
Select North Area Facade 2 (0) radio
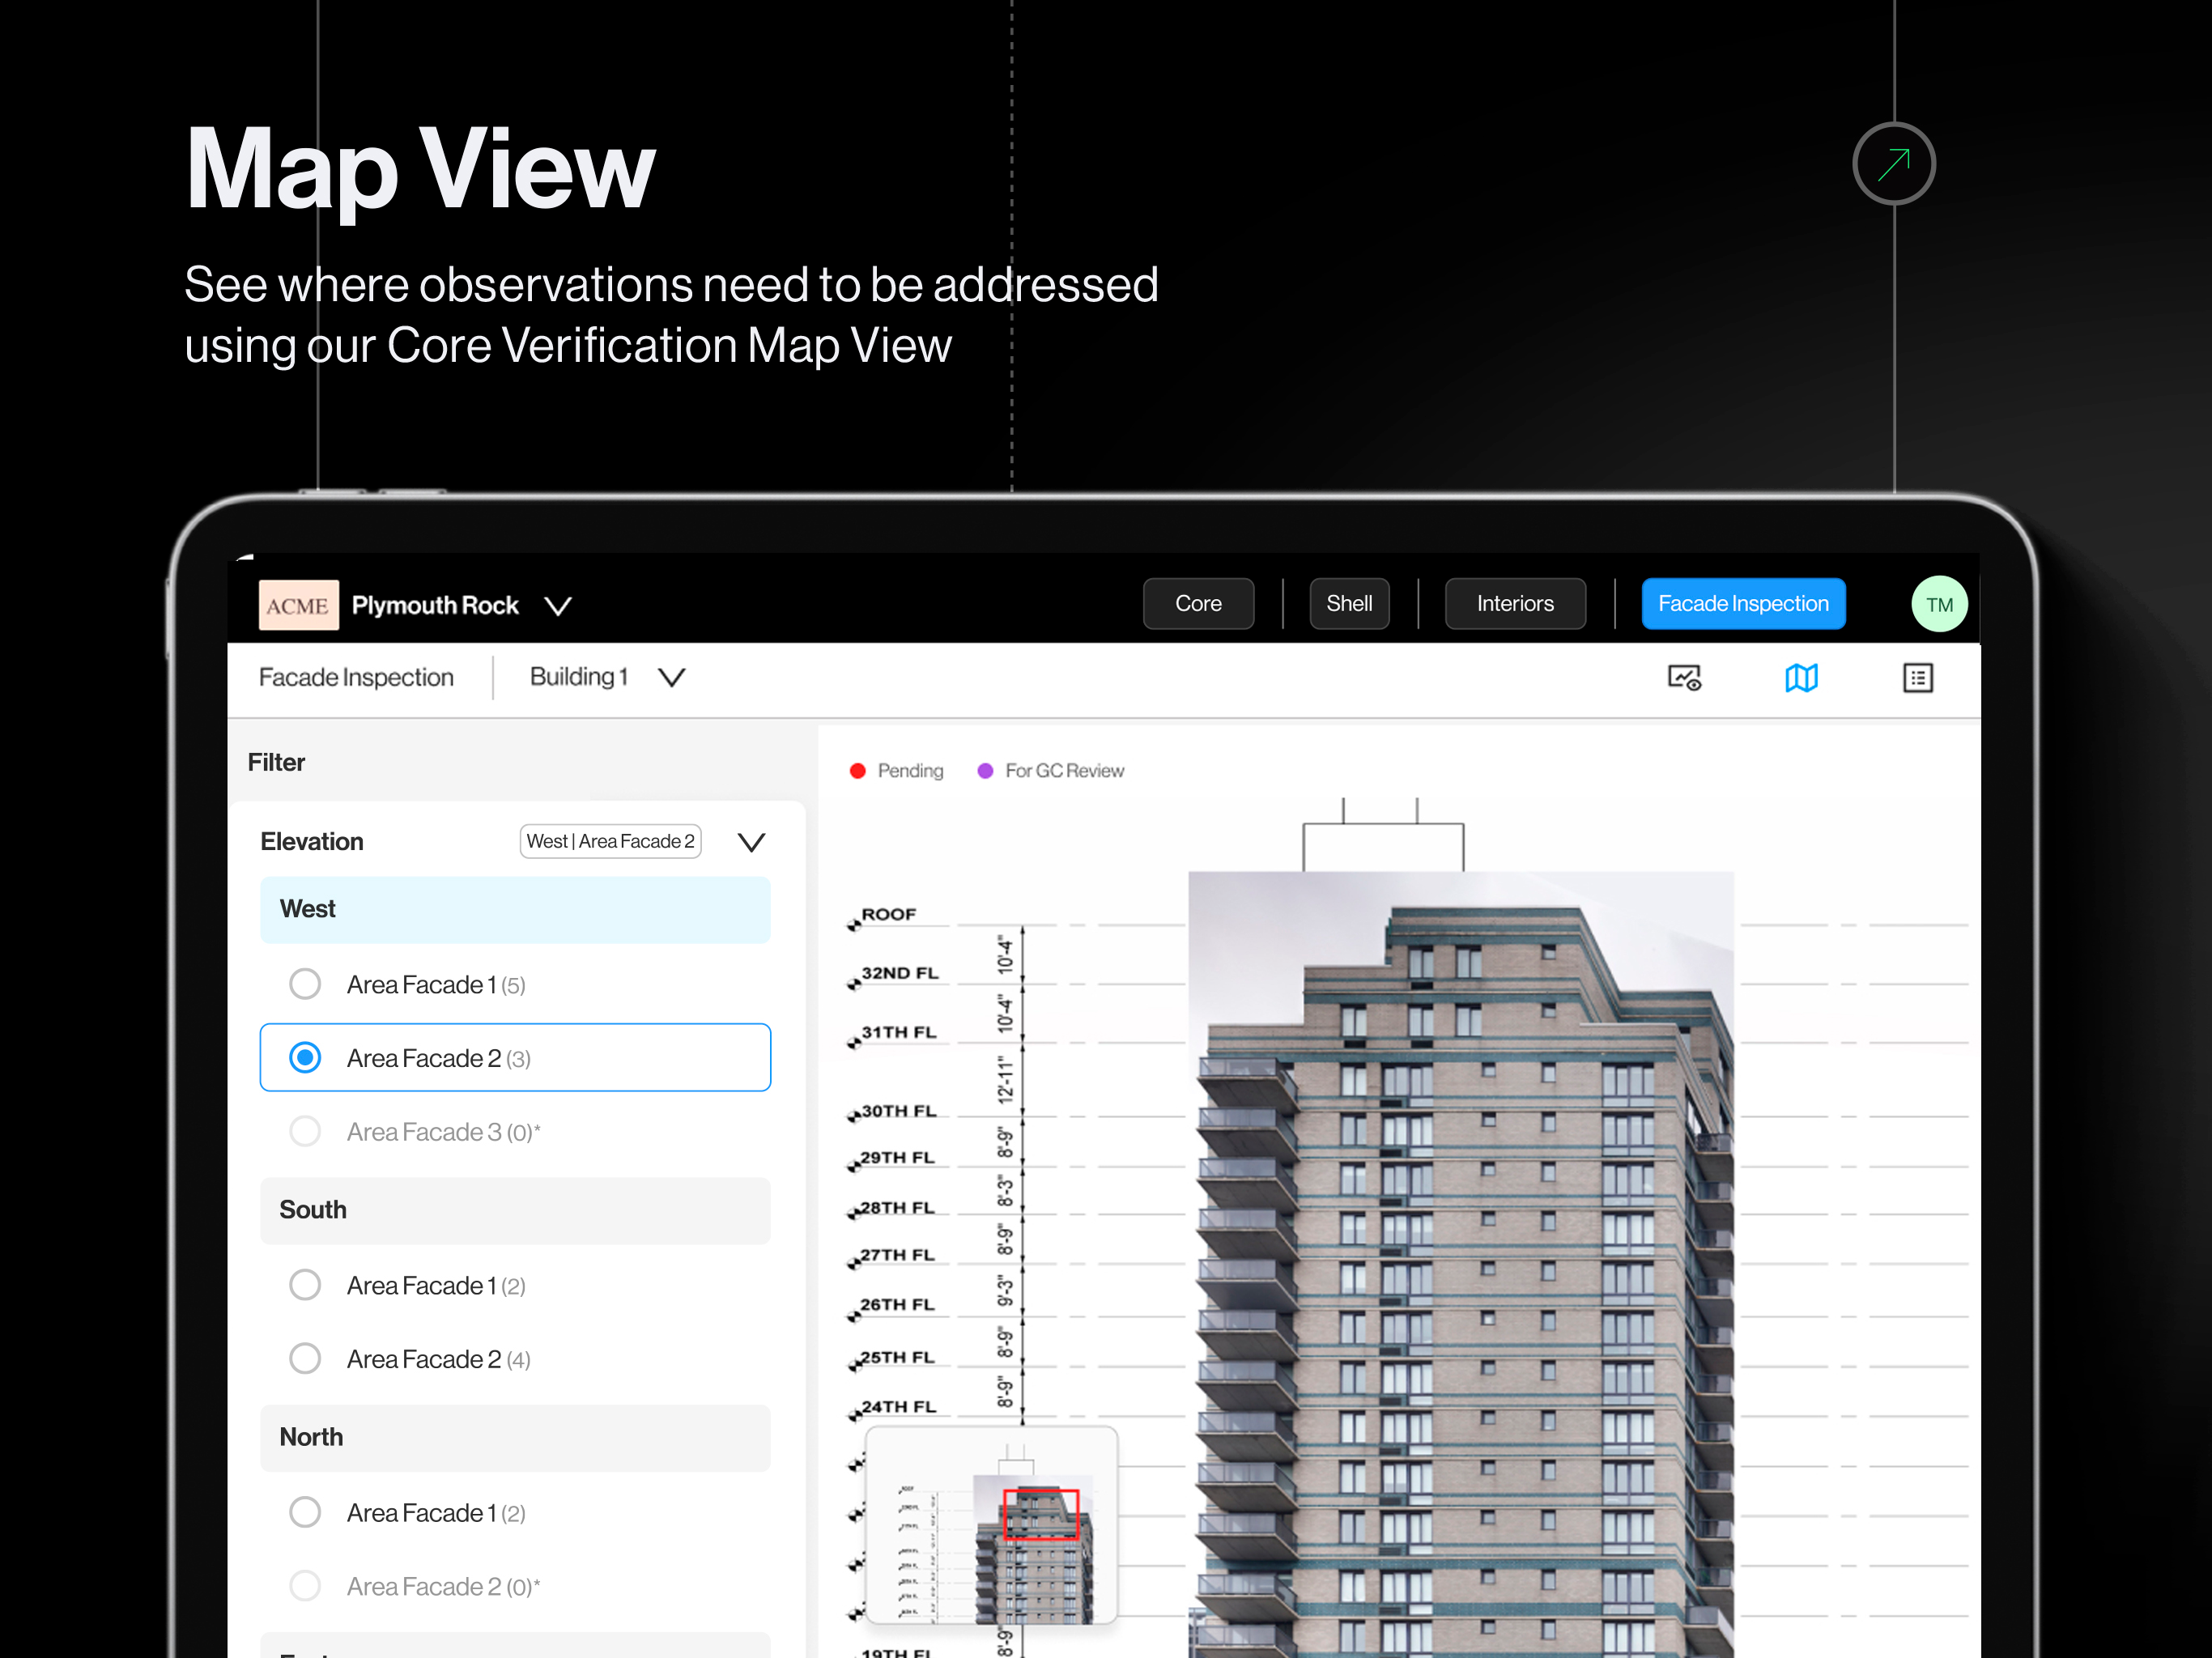(x=305, y=1586)
